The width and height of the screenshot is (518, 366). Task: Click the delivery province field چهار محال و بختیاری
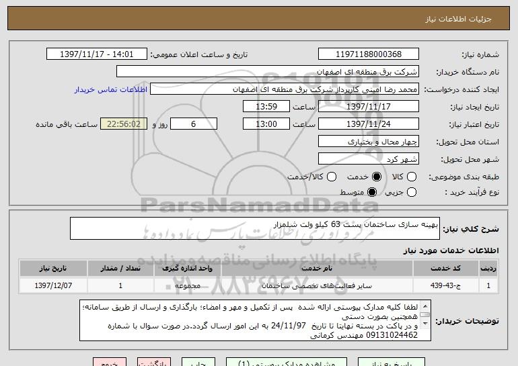click(369, 142)
